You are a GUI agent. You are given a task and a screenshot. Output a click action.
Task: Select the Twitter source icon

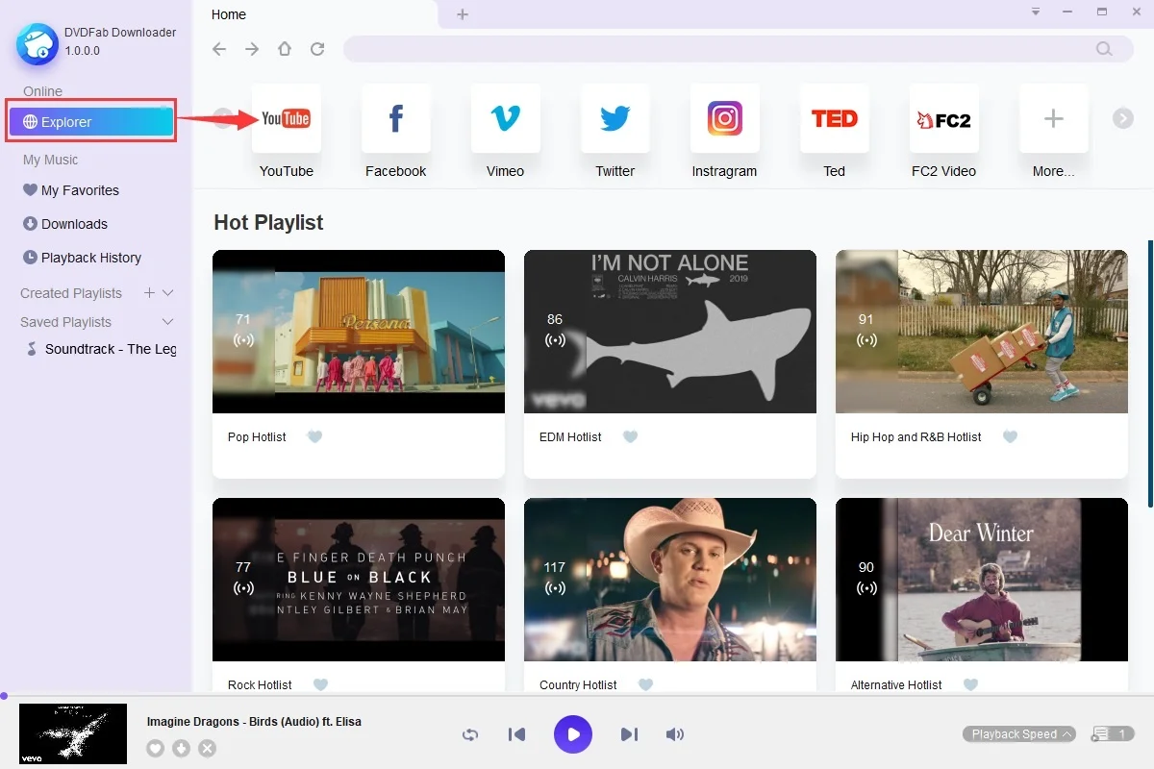click(615, 118)
